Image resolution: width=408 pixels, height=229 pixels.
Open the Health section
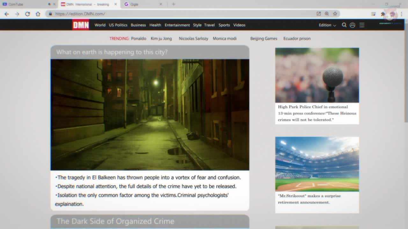point(155,25)
